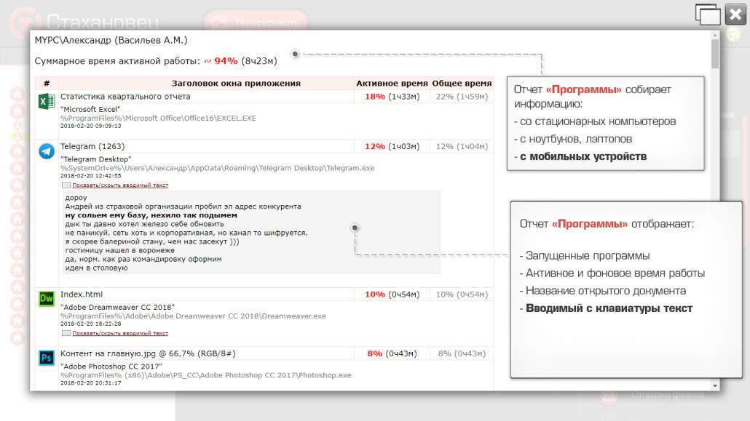Toggle typed text under Telegram Desktop row

point(120,185)
